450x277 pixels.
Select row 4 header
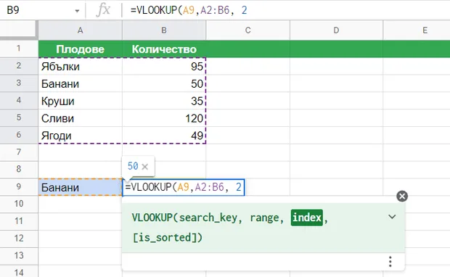coord(19,100)
